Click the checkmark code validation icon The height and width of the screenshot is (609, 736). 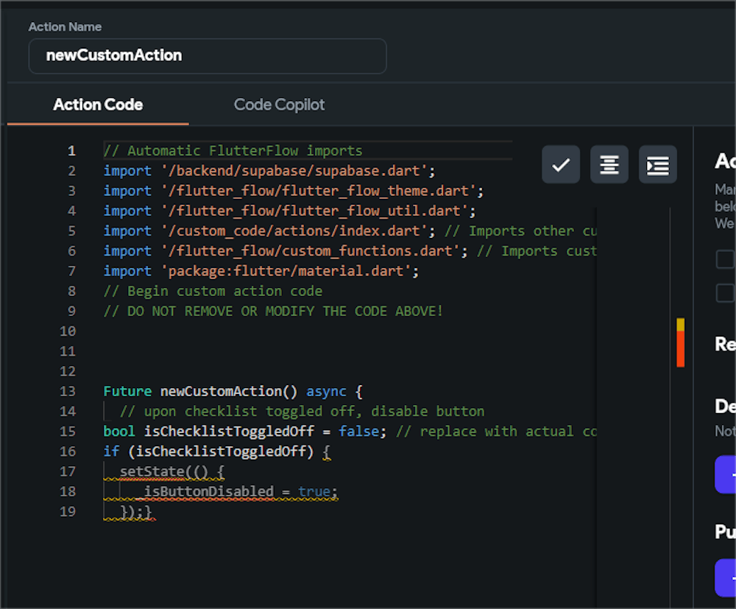coord(561,164)
